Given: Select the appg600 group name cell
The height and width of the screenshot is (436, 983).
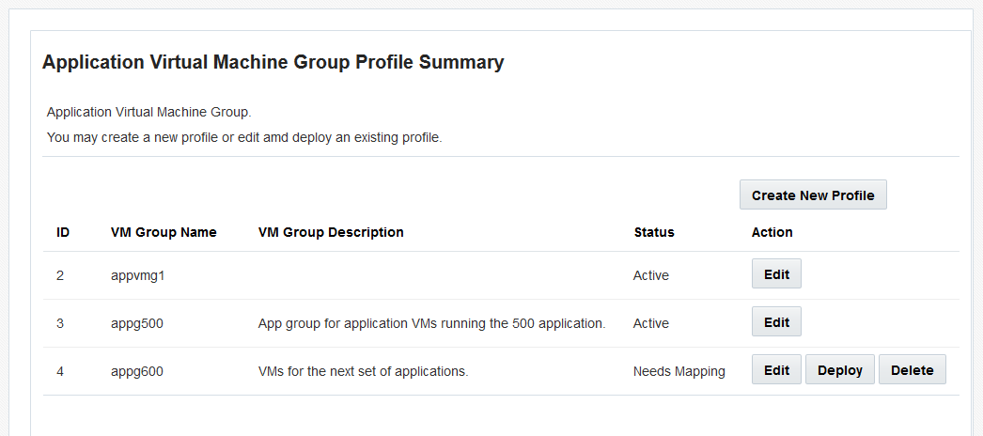Looking at the screenshot, I should coord(137,371).
